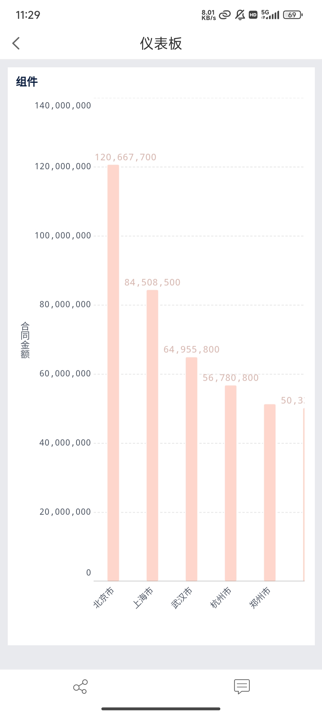Tap the back arrow icon
The width and height of the screenshot is (322, 715).
click(16, 43)
